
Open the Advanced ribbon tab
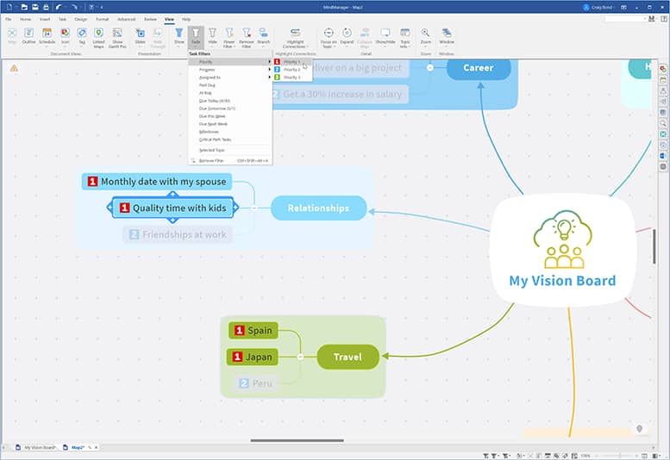tap(126, 19)
